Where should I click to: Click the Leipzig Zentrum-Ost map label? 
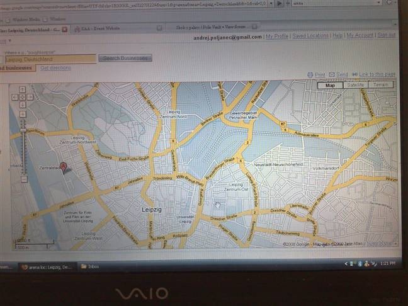[236, 187]
